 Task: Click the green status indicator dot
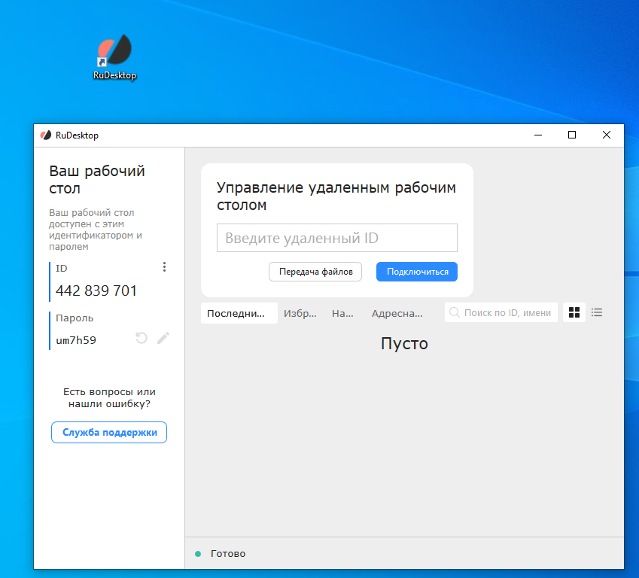pyautogui.click(x=198, y=554)
